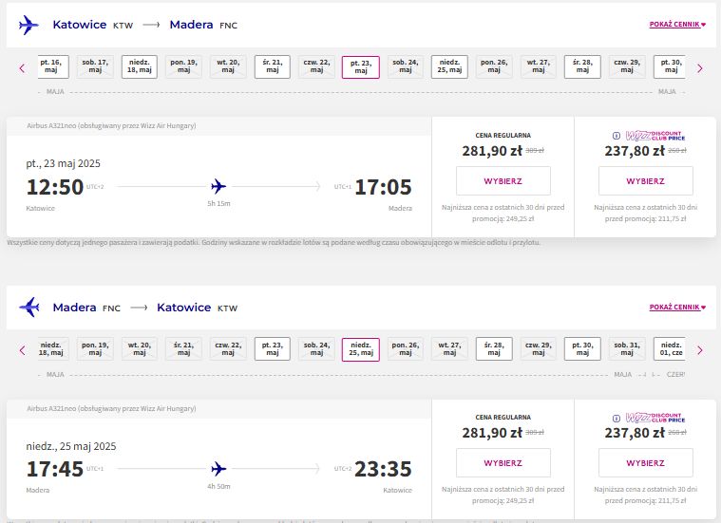Expand return flight Pokaż cennik price list
This screenshot has height=523, width=721.
677,307
